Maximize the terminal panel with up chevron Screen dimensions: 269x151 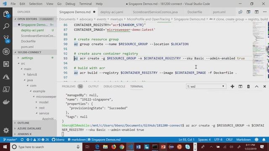coord(256,86)
